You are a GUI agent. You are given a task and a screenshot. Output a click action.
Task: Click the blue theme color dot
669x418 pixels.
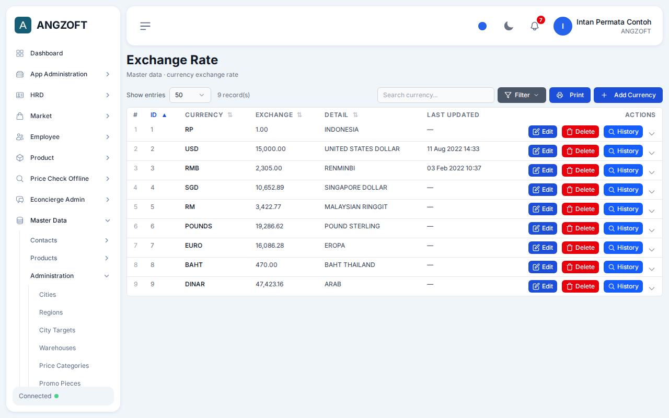tap(482, 26)
